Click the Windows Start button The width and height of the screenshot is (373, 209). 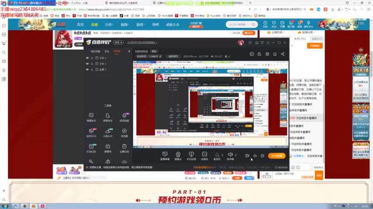point(5,206)
